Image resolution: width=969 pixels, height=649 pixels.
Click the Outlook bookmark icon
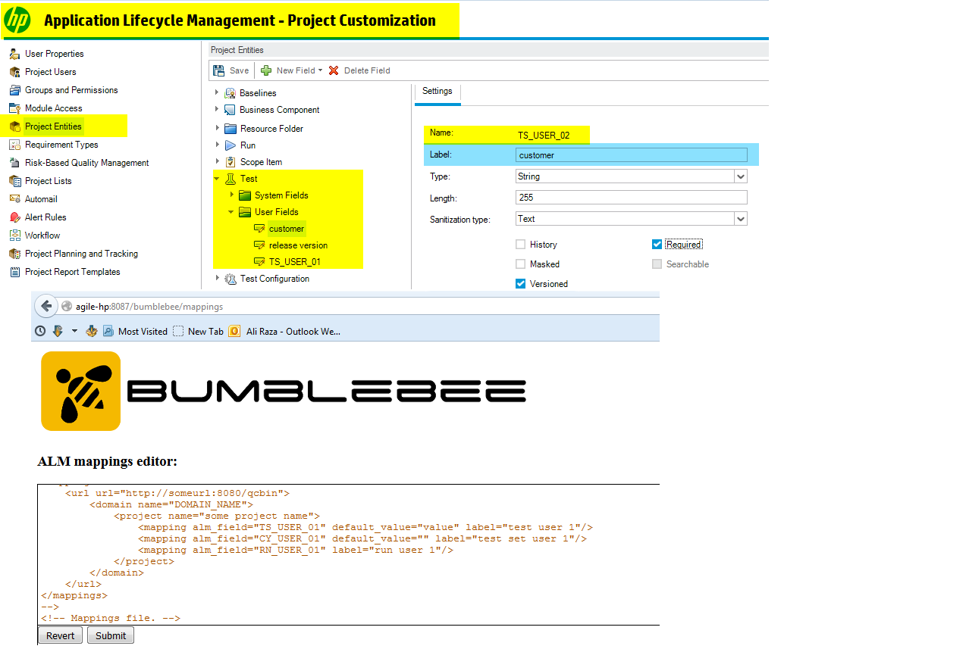[x=235, y=331]
